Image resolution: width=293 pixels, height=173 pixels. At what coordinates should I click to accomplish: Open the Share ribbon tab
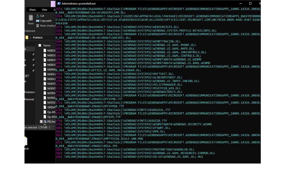32,10
